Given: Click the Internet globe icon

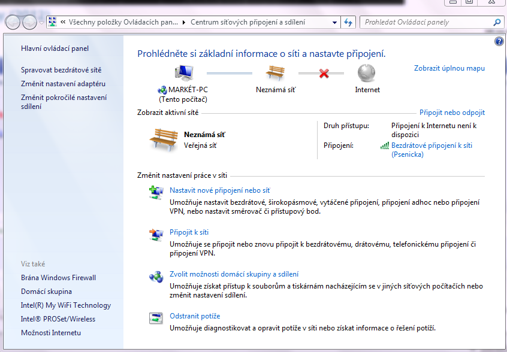Looking at the screenshot, I should (x=366, y=73).
